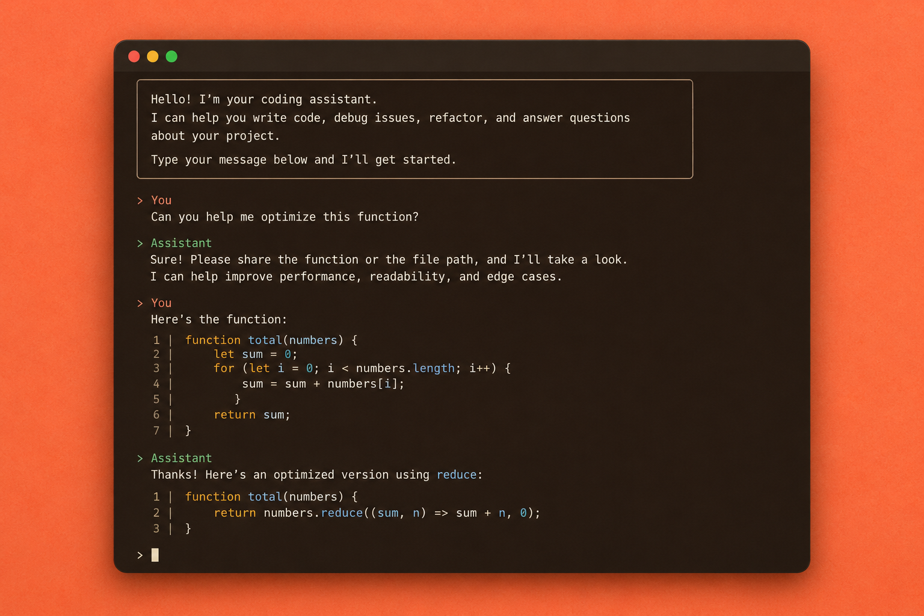Click the highlighted 'reduce' word in the sentence

pyautogui.click(x=457, y=475)
